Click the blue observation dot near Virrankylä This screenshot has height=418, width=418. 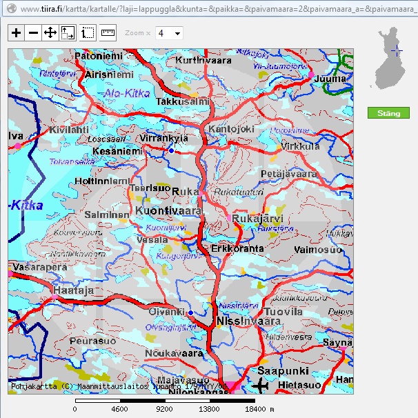[x=172, y=150]
